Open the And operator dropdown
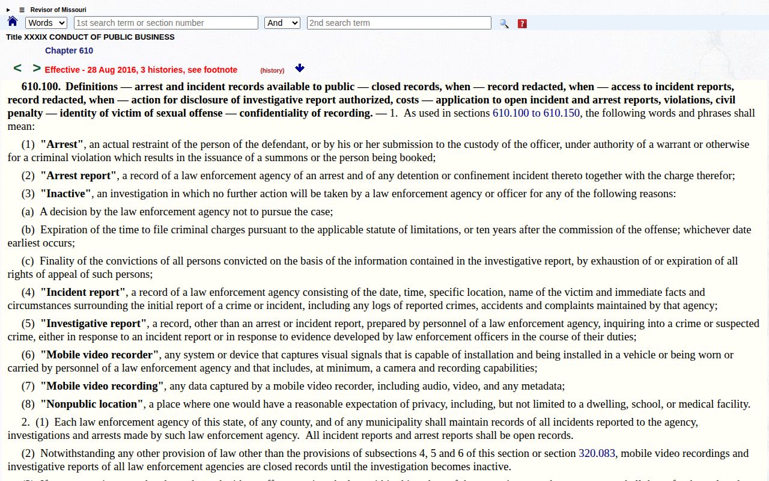769x481 pixels. click(282, 23)
